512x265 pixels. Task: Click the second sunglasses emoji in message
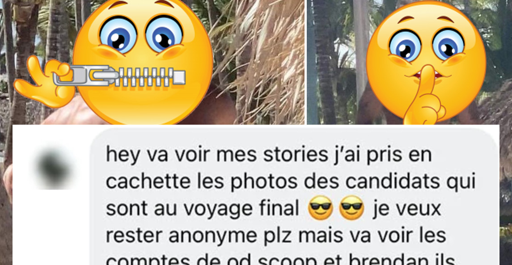(x=351, y=208)
